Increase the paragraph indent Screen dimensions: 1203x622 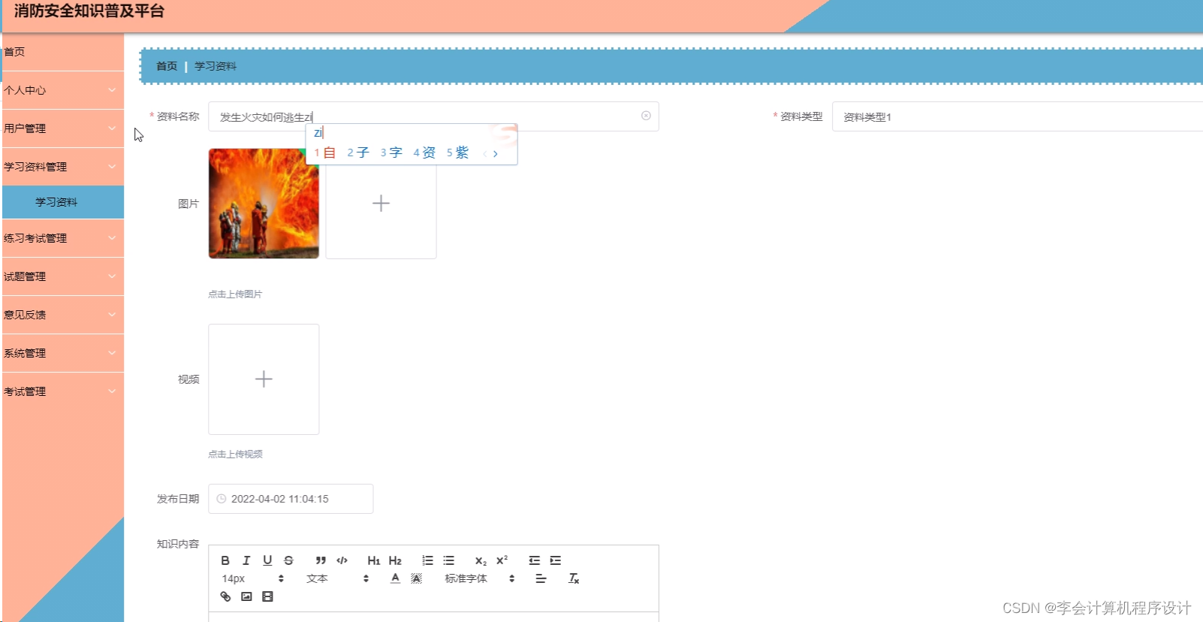[x=555, y=560]
